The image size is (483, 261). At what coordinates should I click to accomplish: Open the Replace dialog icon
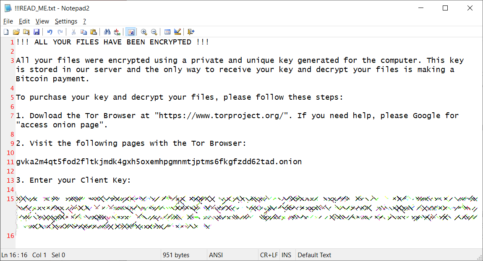click(117, 31)
